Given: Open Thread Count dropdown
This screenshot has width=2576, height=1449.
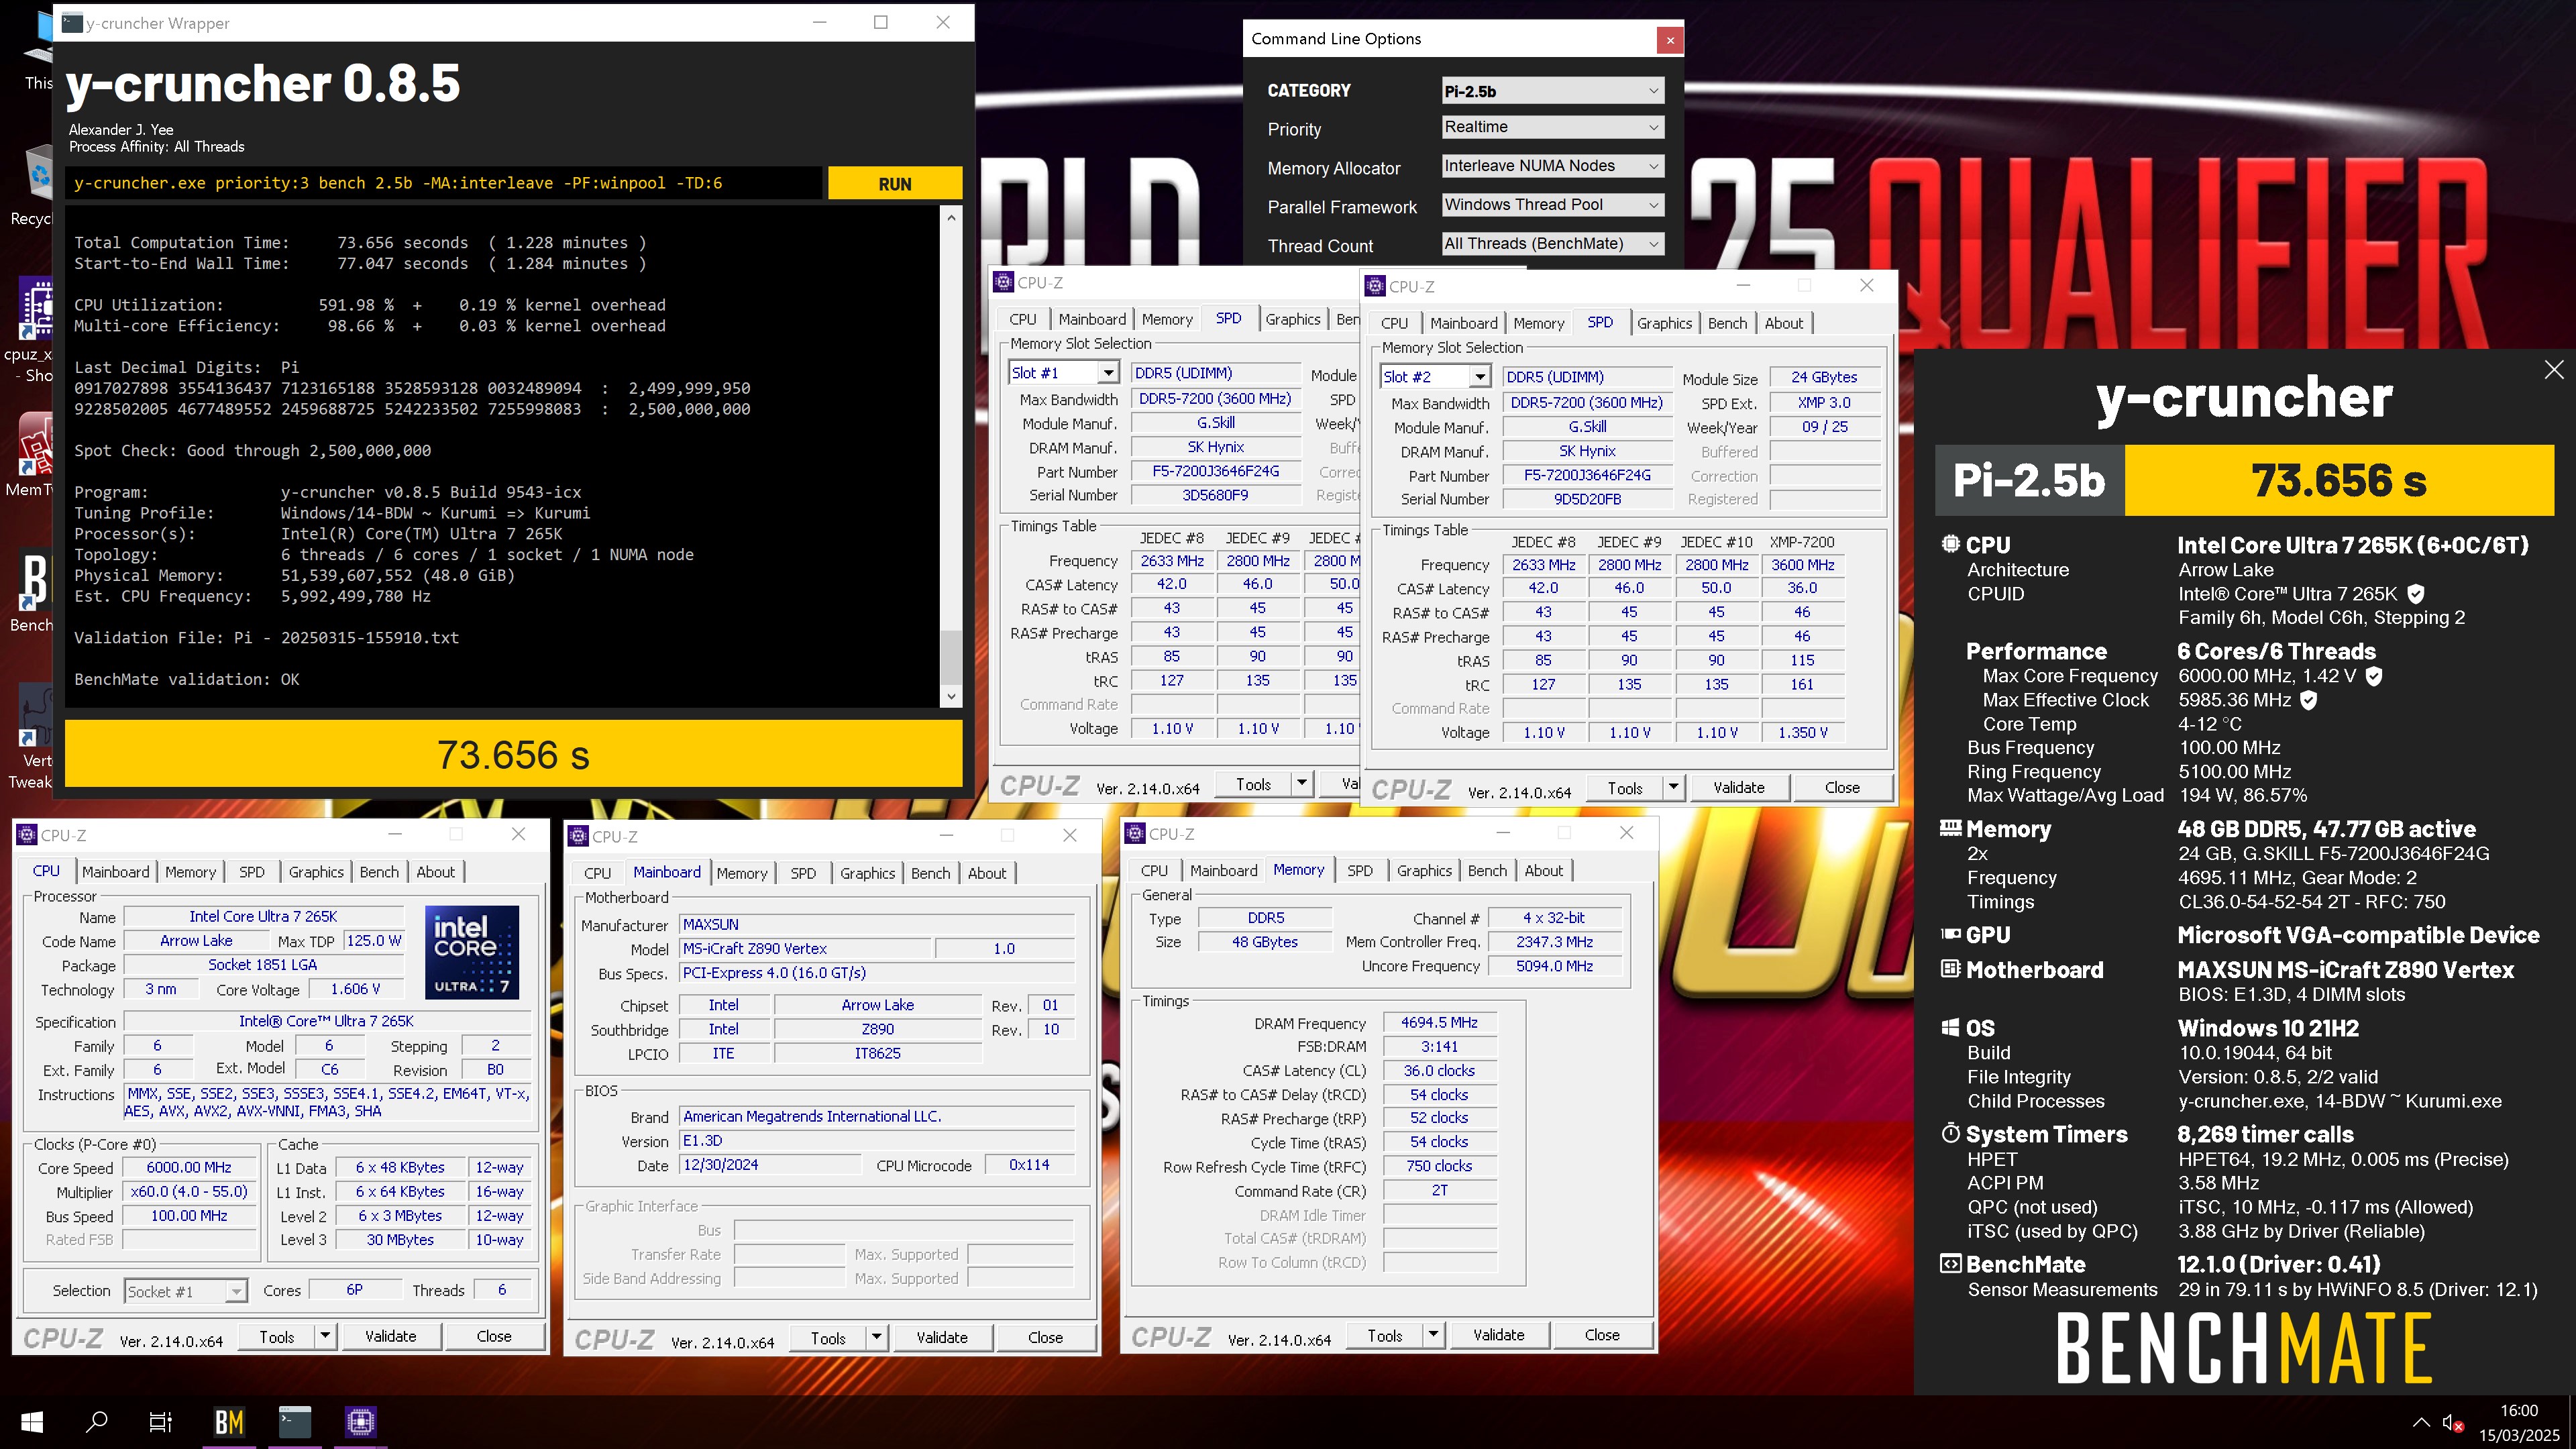Looking at the screenshot, I should point(1552,244).
